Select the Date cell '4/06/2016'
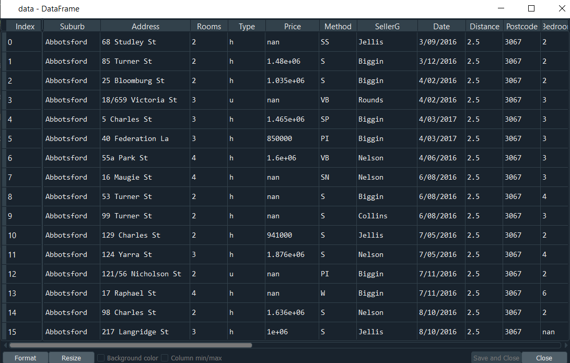 click(441, 158)
